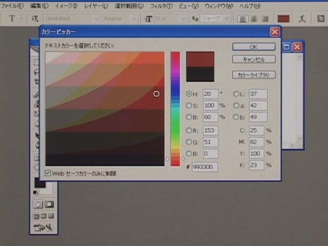Open the Arial Black font family dropdown
Image resolution: width=328 pixels, height=246 pixels.
(96, 19)
